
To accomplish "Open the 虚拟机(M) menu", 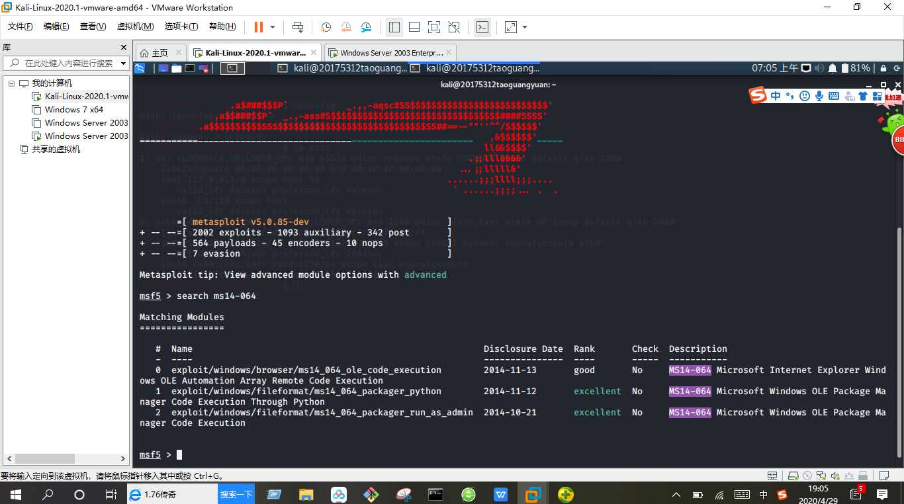I will [135, 26].
